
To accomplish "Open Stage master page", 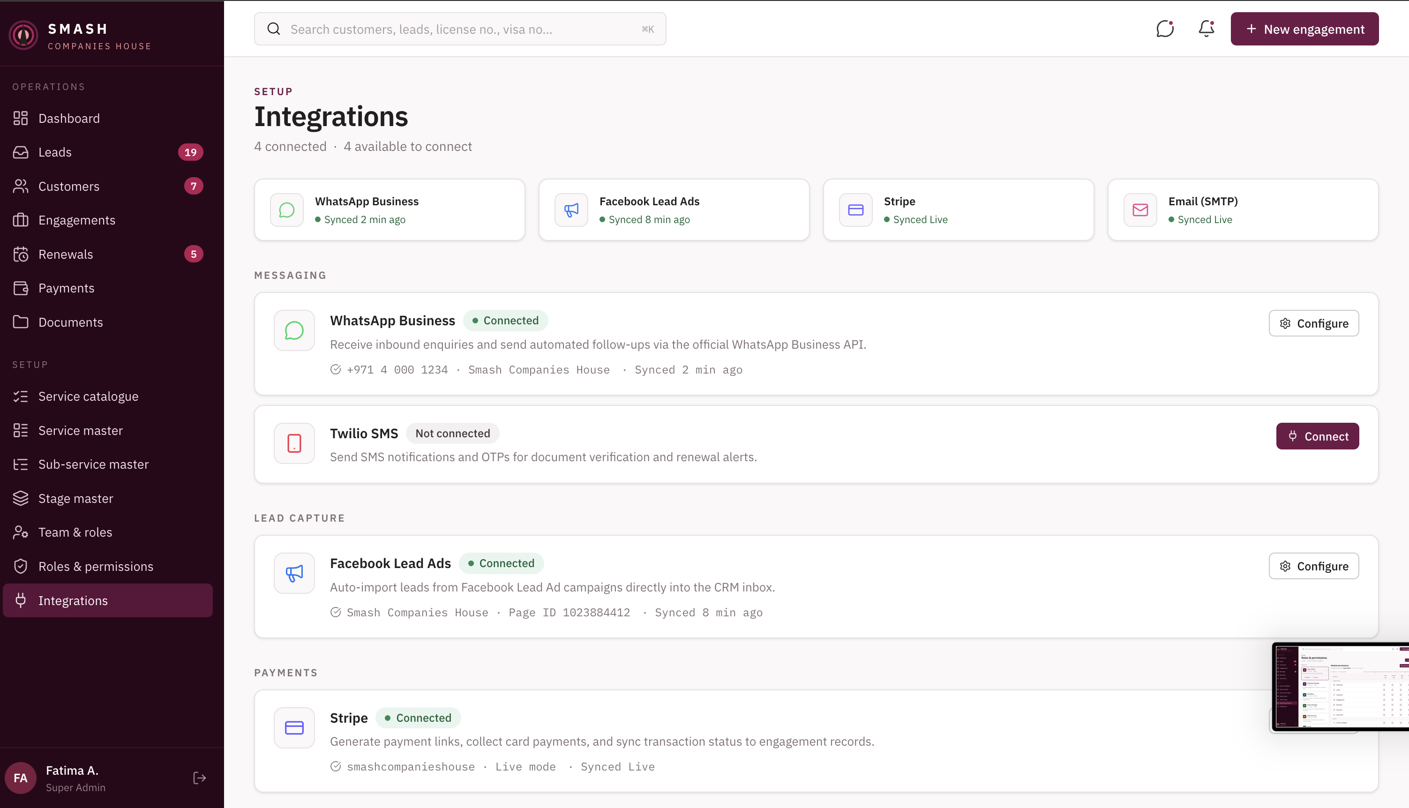I will (108, 498).
